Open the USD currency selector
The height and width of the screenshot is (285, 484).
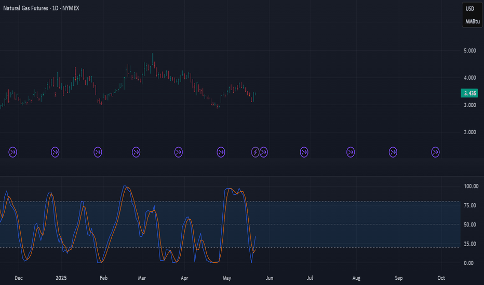(x=470, y=9)
